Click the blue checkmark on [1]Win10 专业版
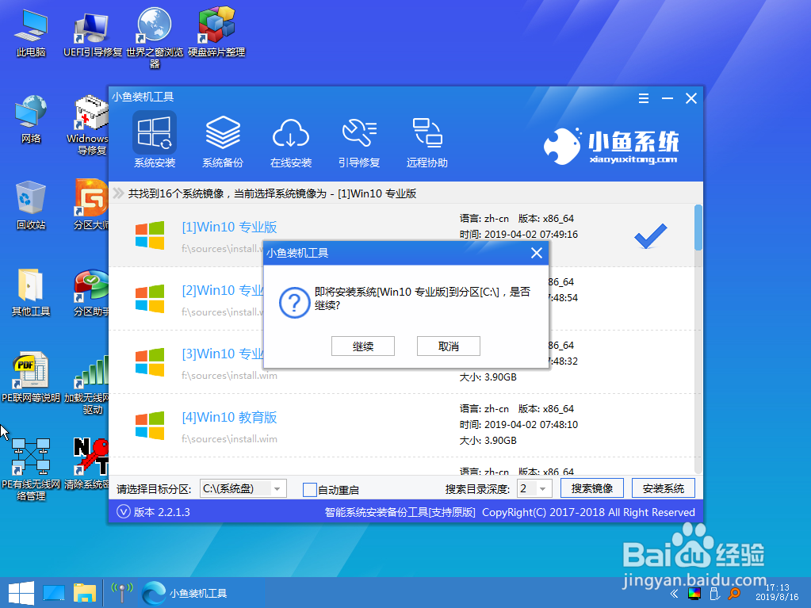Viewport: 811px width, 608px height. coord(650,236)
